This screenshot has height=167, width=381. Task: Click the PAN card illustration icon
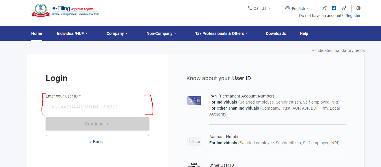(194, 101)
